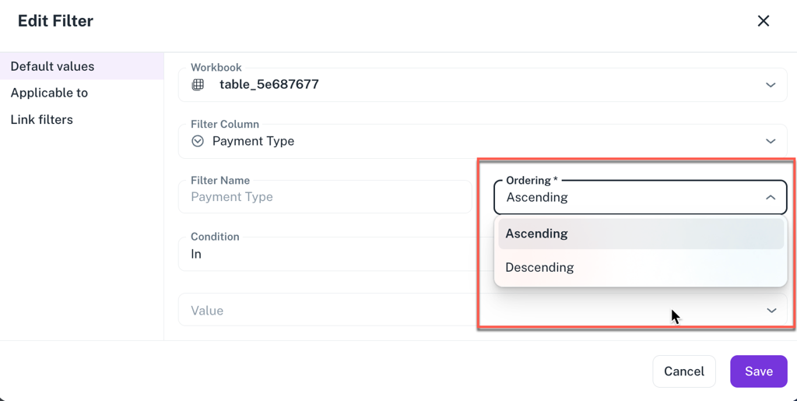Open the Default values section
The width and height of the screenshot is (797, 401).
(x=52, y=66)
